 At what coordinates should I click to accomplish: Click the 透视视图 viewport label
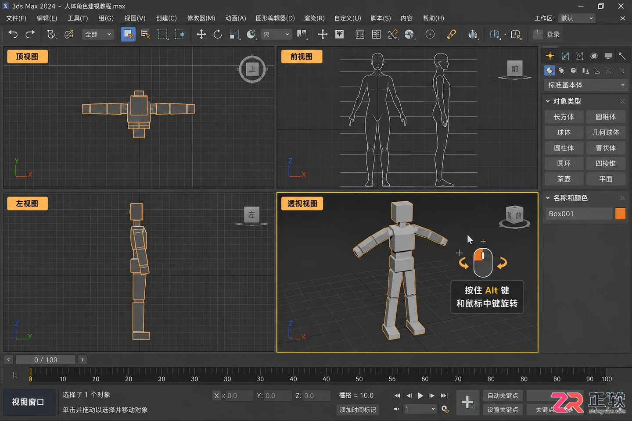[302, 203]
